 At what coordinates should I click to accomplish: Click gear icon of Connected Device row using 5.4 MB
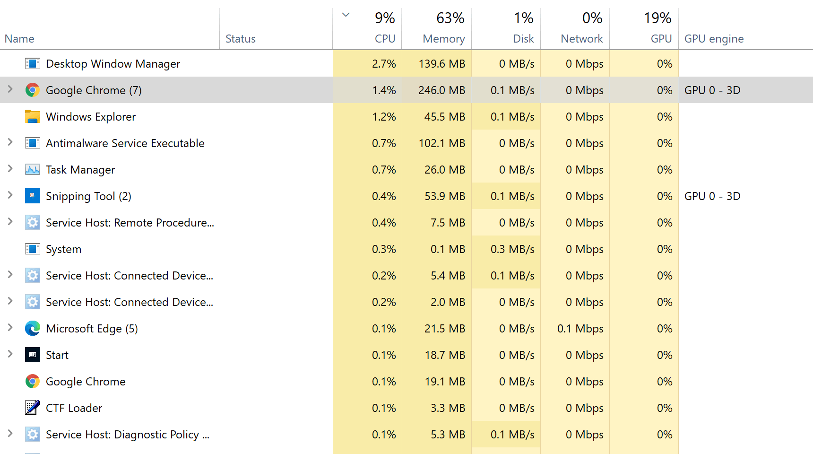coord(32,275)
